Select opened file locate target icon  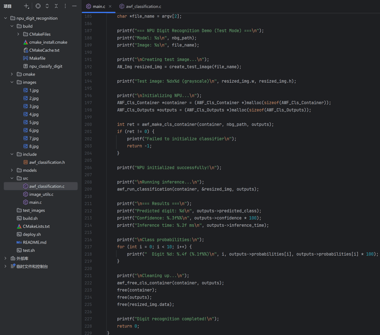coord(38,6)
